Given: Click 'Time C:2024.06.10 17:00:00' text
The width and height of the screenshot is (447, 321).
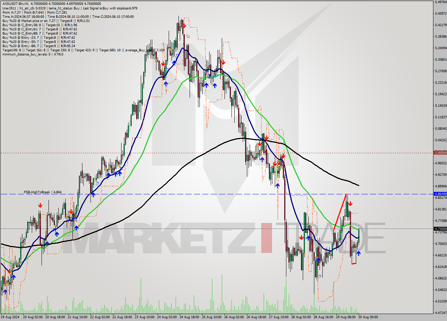Looking at the screenshot, I should (x=113, y=16).
